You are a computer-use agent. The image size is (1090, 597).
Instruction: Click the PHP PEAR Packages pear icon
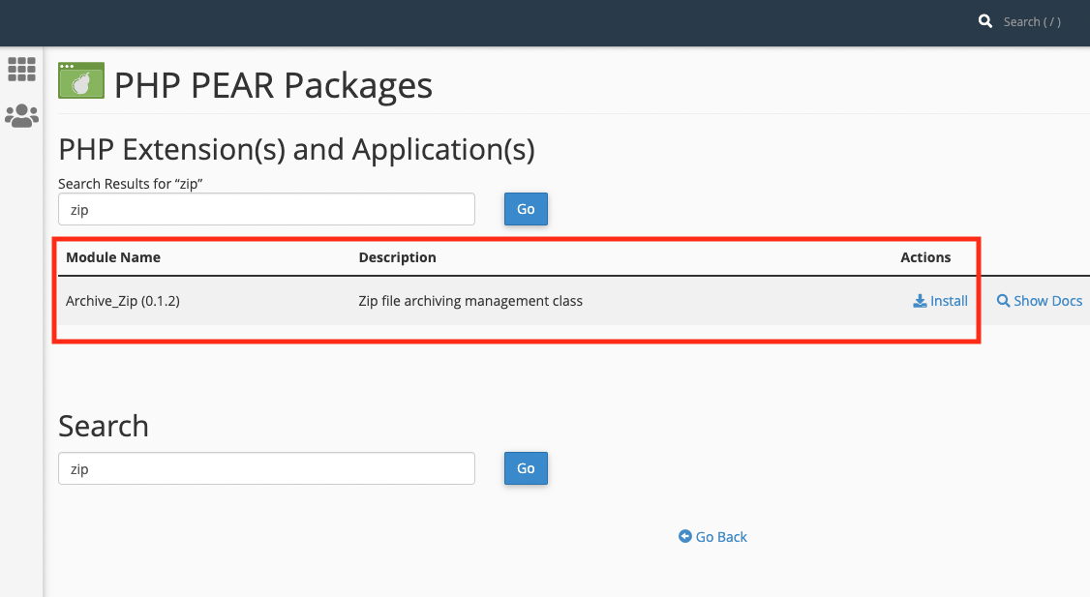point(81,80)
